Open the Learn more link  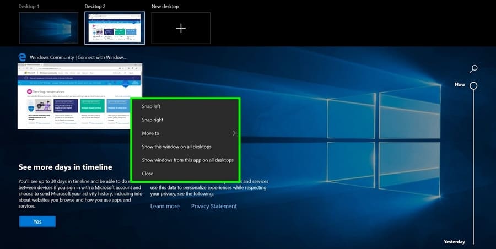coord(165,206)
